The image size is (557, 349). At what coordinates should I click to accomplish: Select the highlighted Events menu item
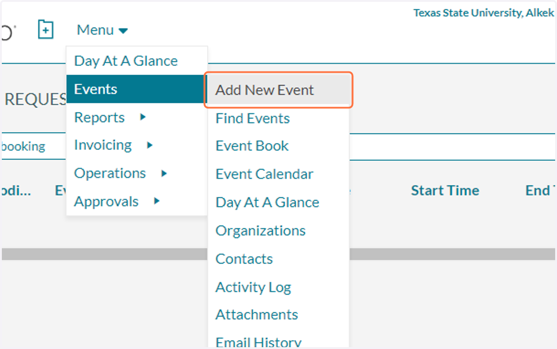pos(136,89)
